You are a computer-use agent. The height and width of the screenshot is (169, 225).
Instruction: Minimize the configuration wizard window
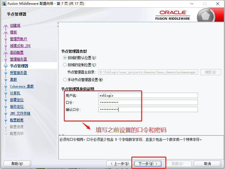(192, 4)
